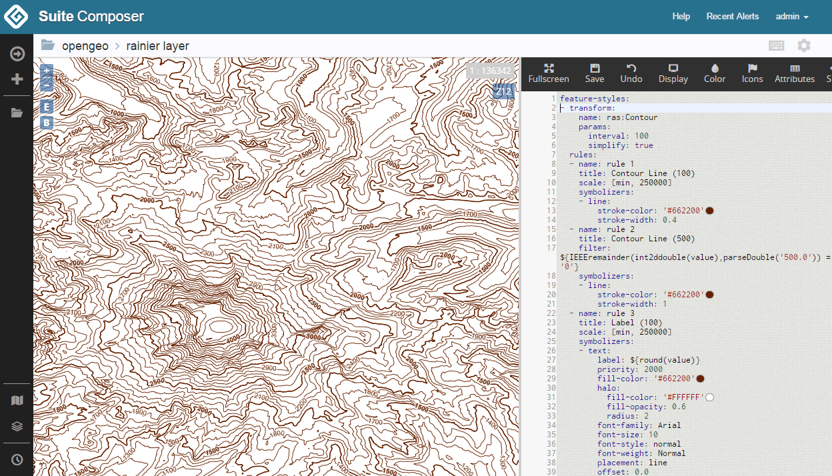Open the Color picker tool
This screenshot has width=832, height=476.
[715, 73]
